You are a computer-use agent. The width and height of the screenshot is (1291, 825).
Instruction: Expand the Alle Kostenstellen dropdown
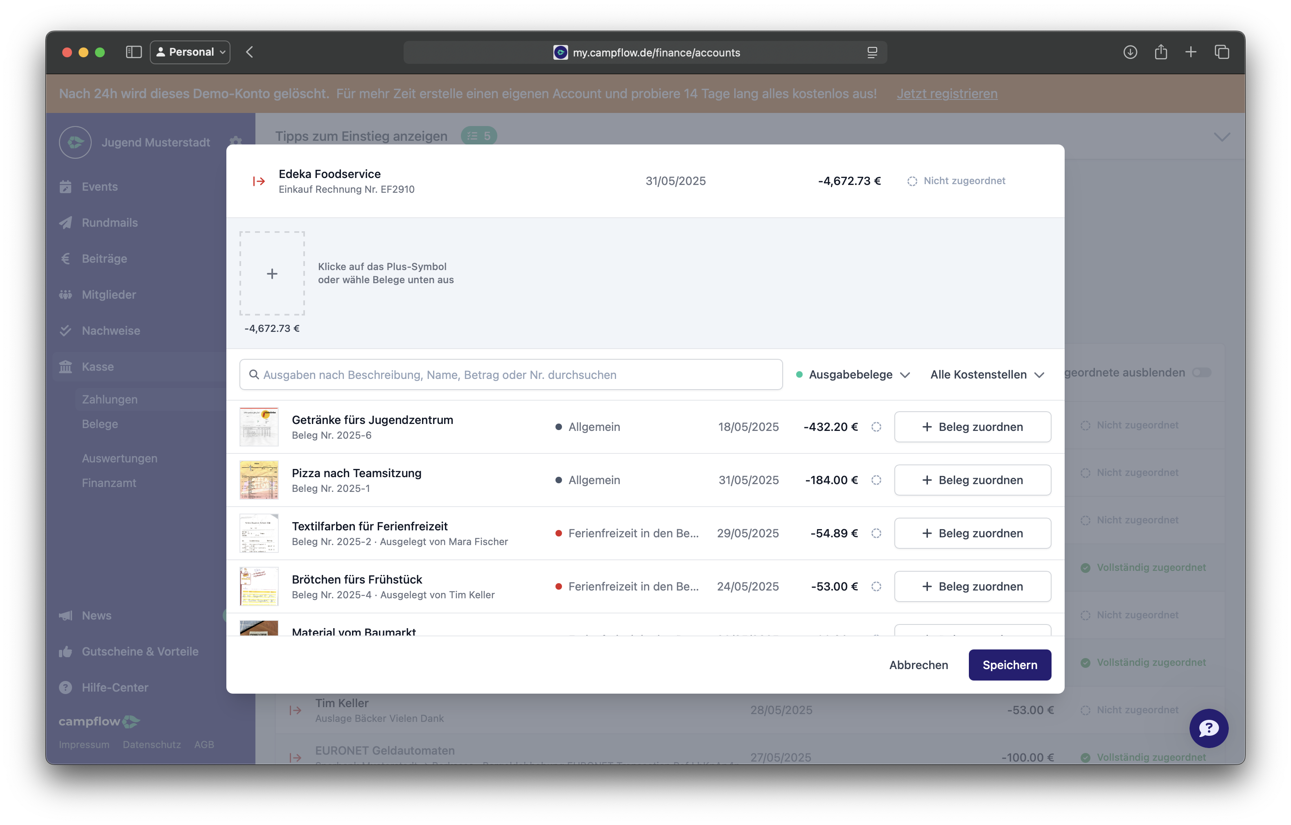pyautogui.click(x=987, y=374)
